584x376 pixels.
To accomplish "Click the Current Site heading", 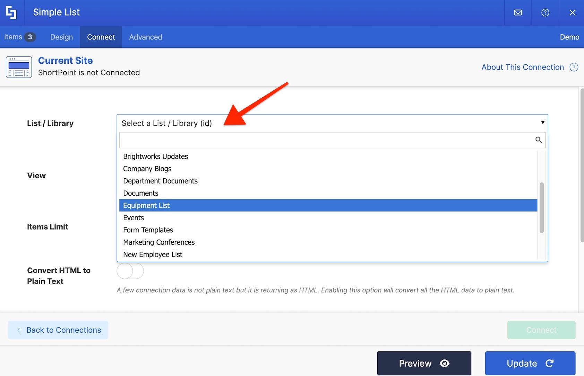I will (x=65, y=61).
